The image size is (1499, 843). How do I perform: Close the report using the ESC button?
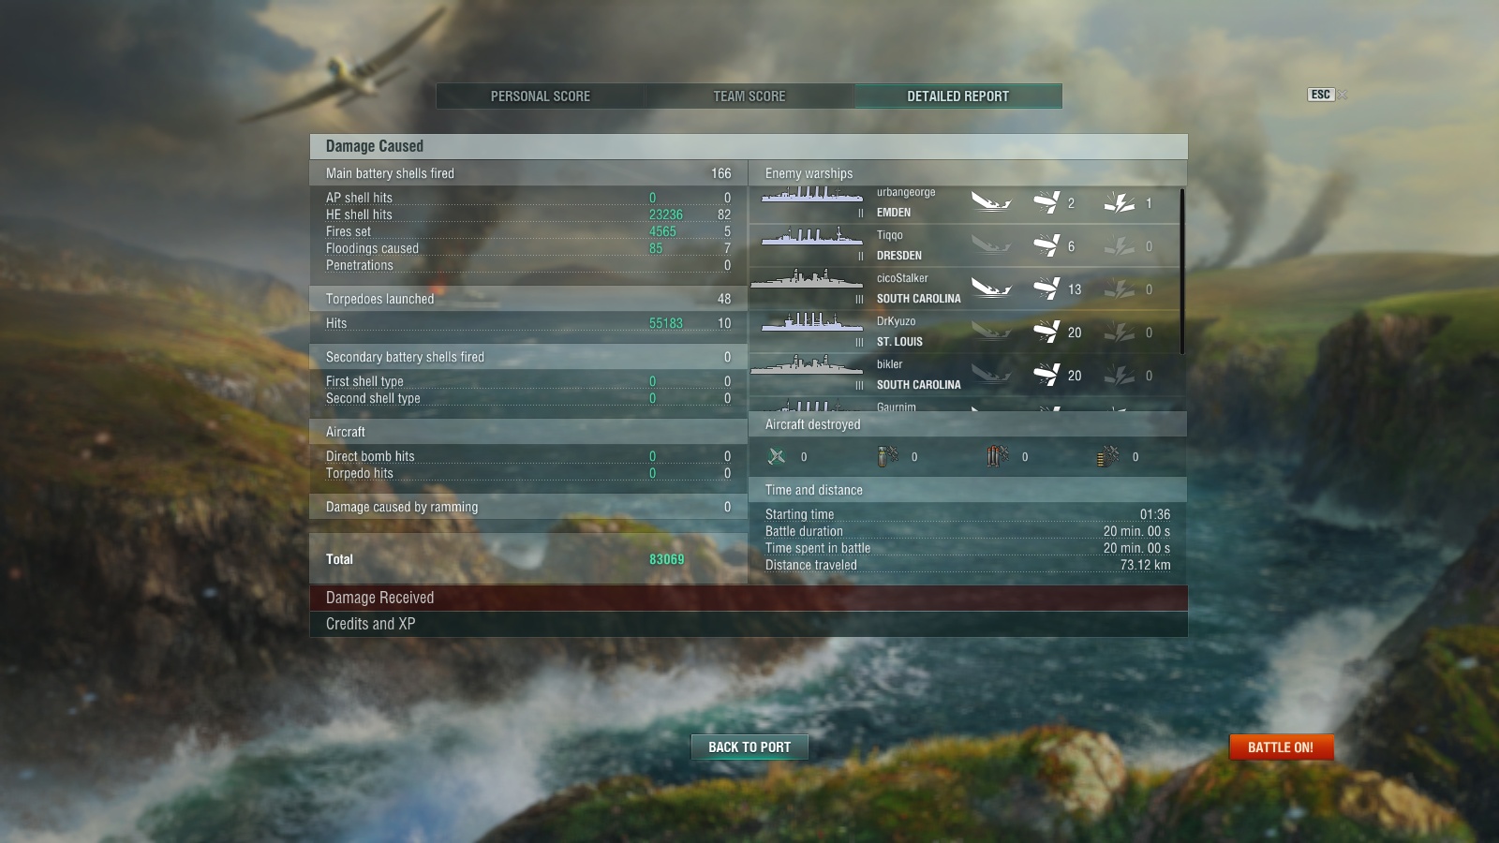point(1321,95)
